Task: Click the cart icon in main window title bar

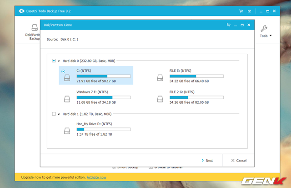Action: coord(241,11)
